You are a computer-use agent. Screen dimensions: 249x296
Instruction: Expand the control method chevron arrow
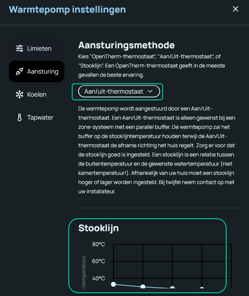click(x=150, y=91)
